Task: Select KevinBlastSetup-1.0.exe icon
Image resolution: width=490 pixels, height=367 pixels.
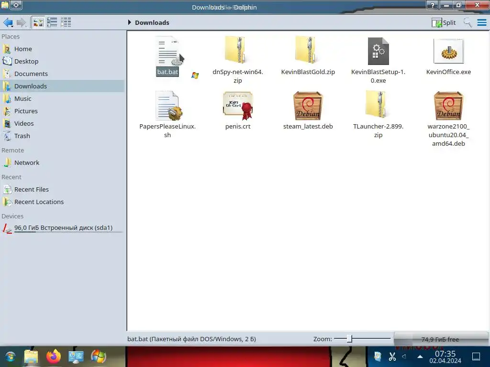Action: (378, 51)
